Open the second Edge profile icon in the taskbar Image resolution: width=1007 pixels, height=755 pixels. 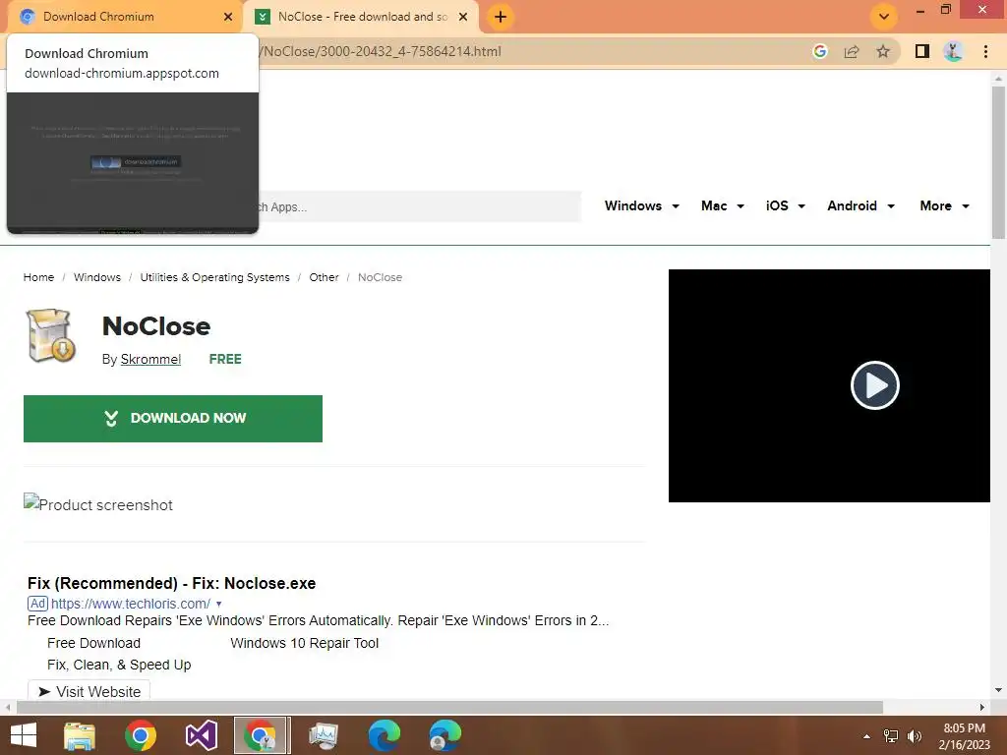point(444,735)
